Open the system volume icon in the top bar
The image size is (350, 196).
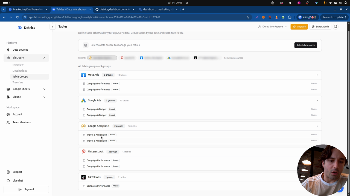coord(340,3)
